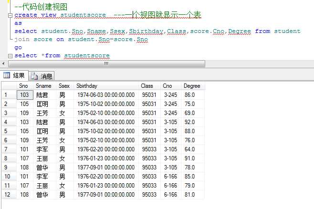Image resolution: width=314 pixels, height=209 pixels.
Task: Click the Degree cell 88.0
Action: [x=193, y=131]
